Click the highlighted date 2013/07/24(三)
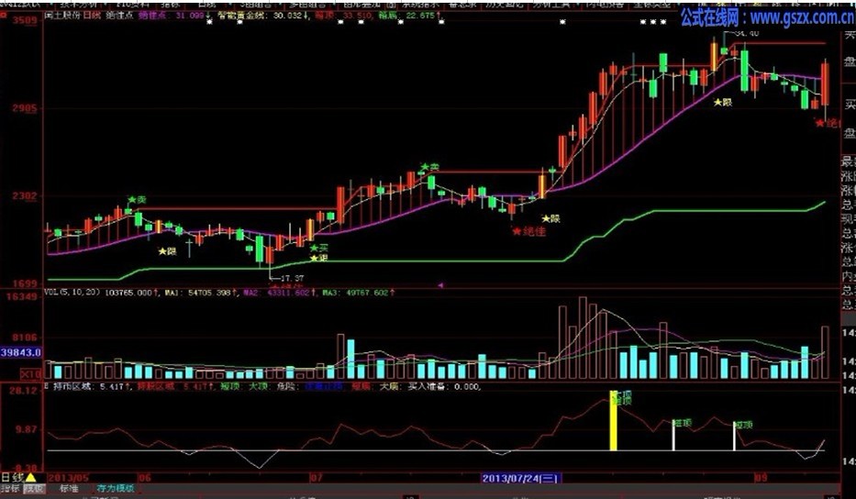Screen dimensions: 856x499 520,479
